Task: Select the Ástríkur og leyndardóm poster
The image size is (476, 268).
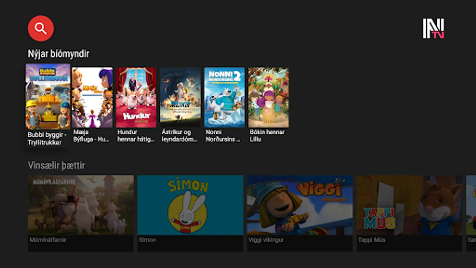Action: coord(180,97)
